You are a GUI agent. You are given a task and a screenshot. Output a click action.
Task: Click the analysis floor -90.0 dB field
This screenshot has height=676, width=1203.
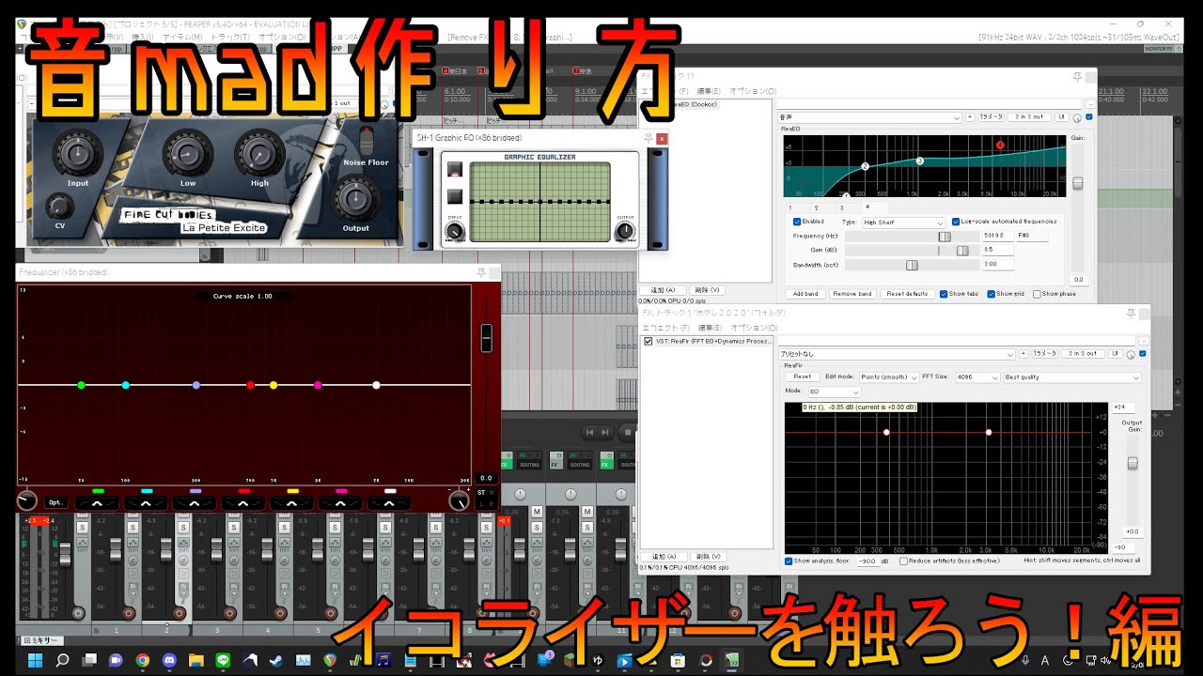pyautogui.click(x=869, y=561)
